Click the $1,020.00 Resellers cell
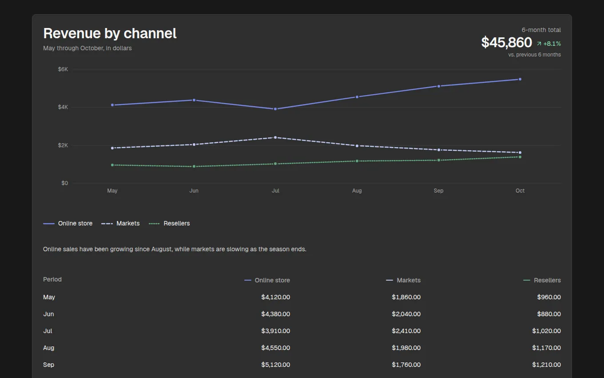Screen dimensions: 604x378 coord(546,331)
